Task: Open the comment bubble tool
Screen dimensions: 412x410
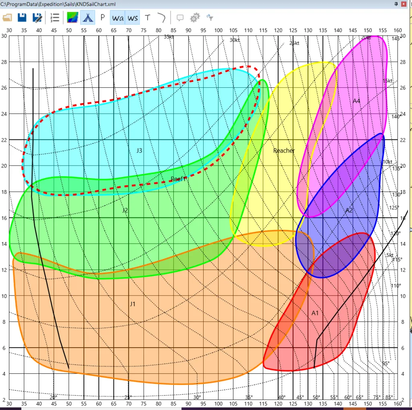Action: pyautogui.click(x=180, y=17)
